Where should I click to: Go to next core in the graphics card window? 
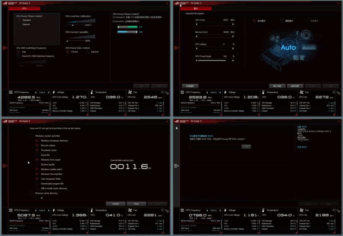(x=220, y=92)
